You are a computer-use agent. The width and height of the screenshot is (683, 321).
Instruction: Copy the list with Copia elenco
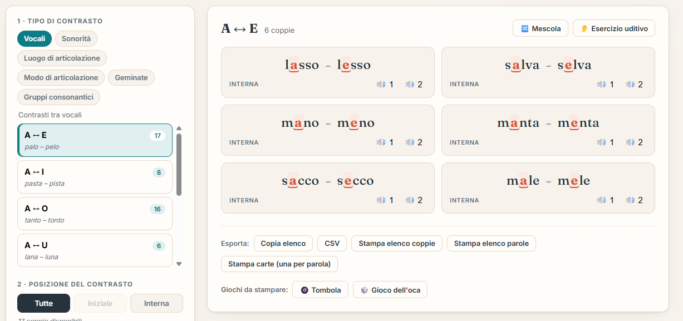coord(283,243)
